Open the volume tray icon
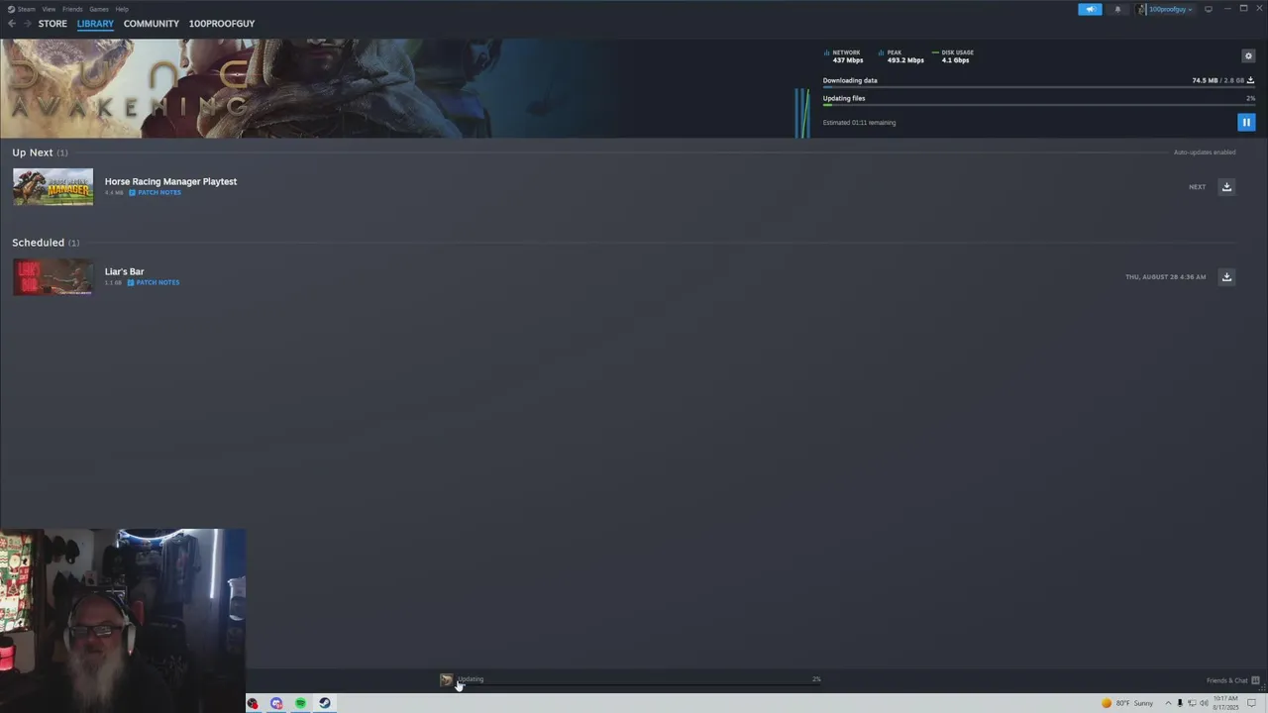 [x=1204, y=703]
